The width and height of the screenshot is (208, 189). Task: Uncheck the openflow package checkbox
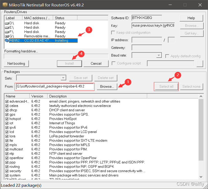click(x=7, y=158)
